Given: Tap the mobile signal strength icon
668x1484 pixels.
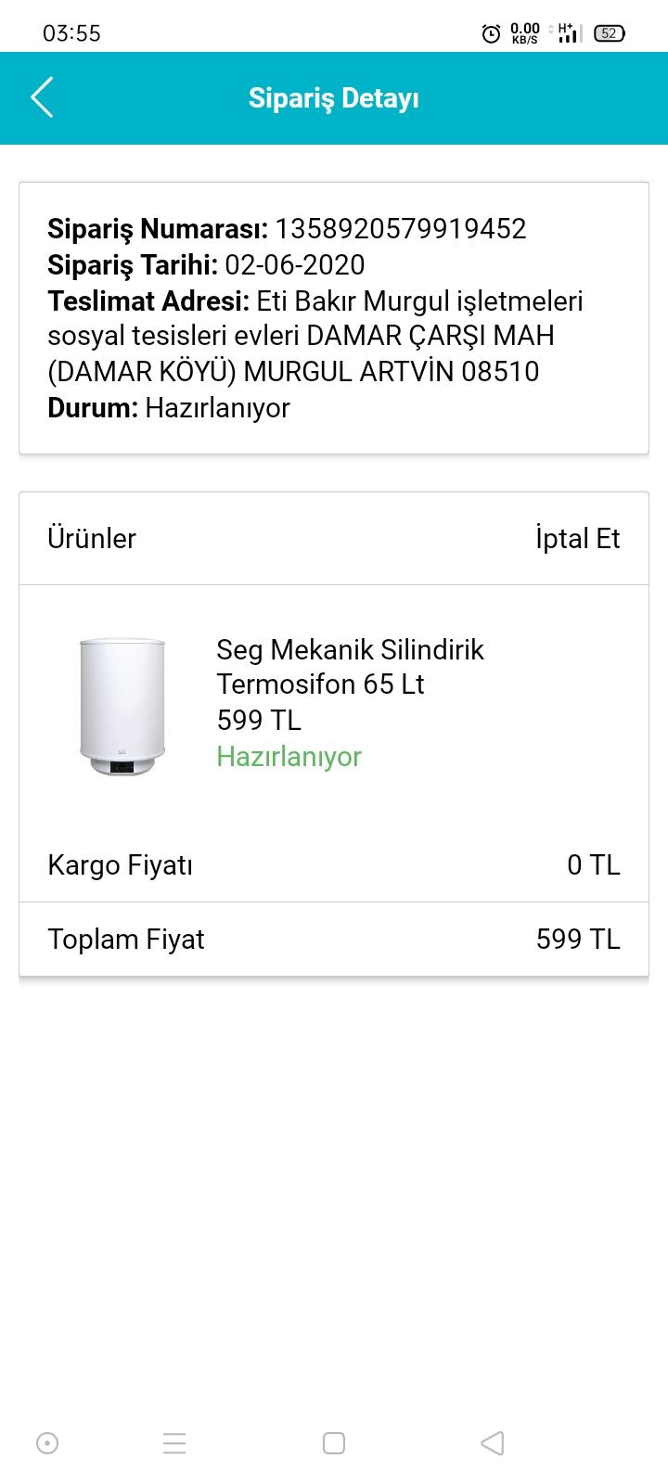Looking at the screenshot, I should 569,33.
